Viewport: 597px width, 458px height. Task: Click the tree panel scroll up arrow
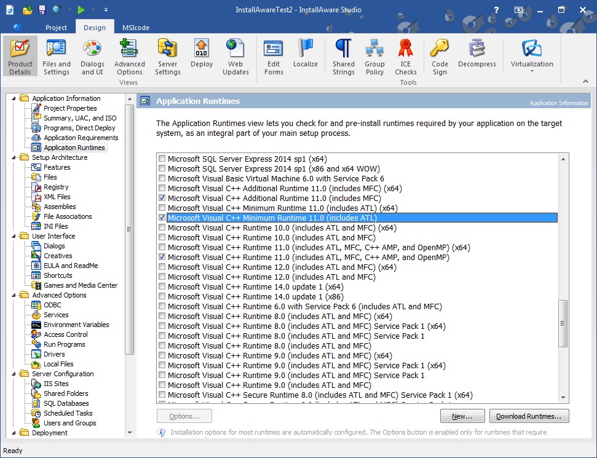coord(130,99)
